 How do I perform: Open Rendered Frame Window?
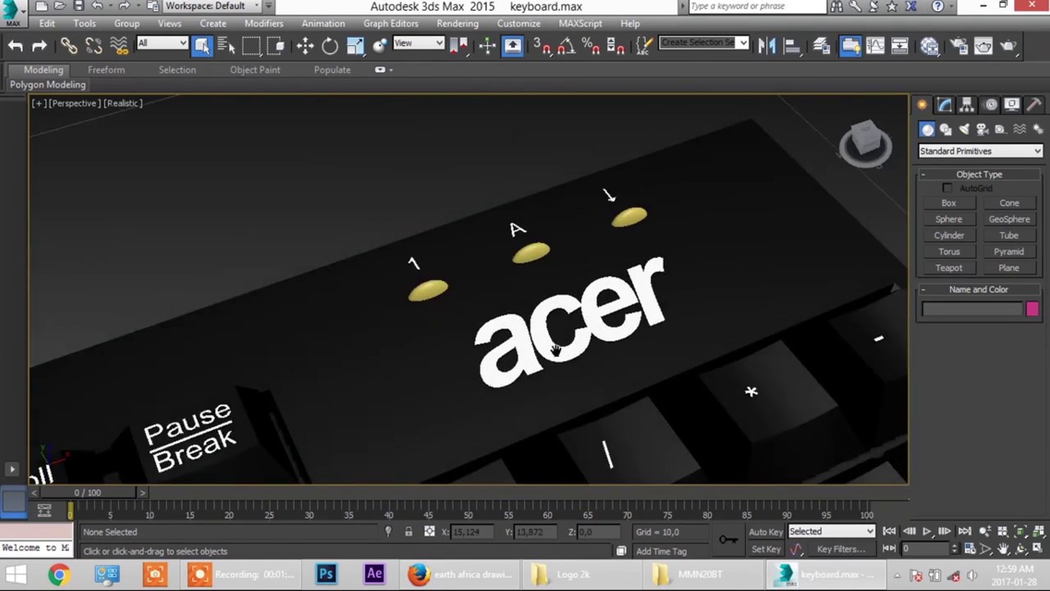(x=984, y=46)
